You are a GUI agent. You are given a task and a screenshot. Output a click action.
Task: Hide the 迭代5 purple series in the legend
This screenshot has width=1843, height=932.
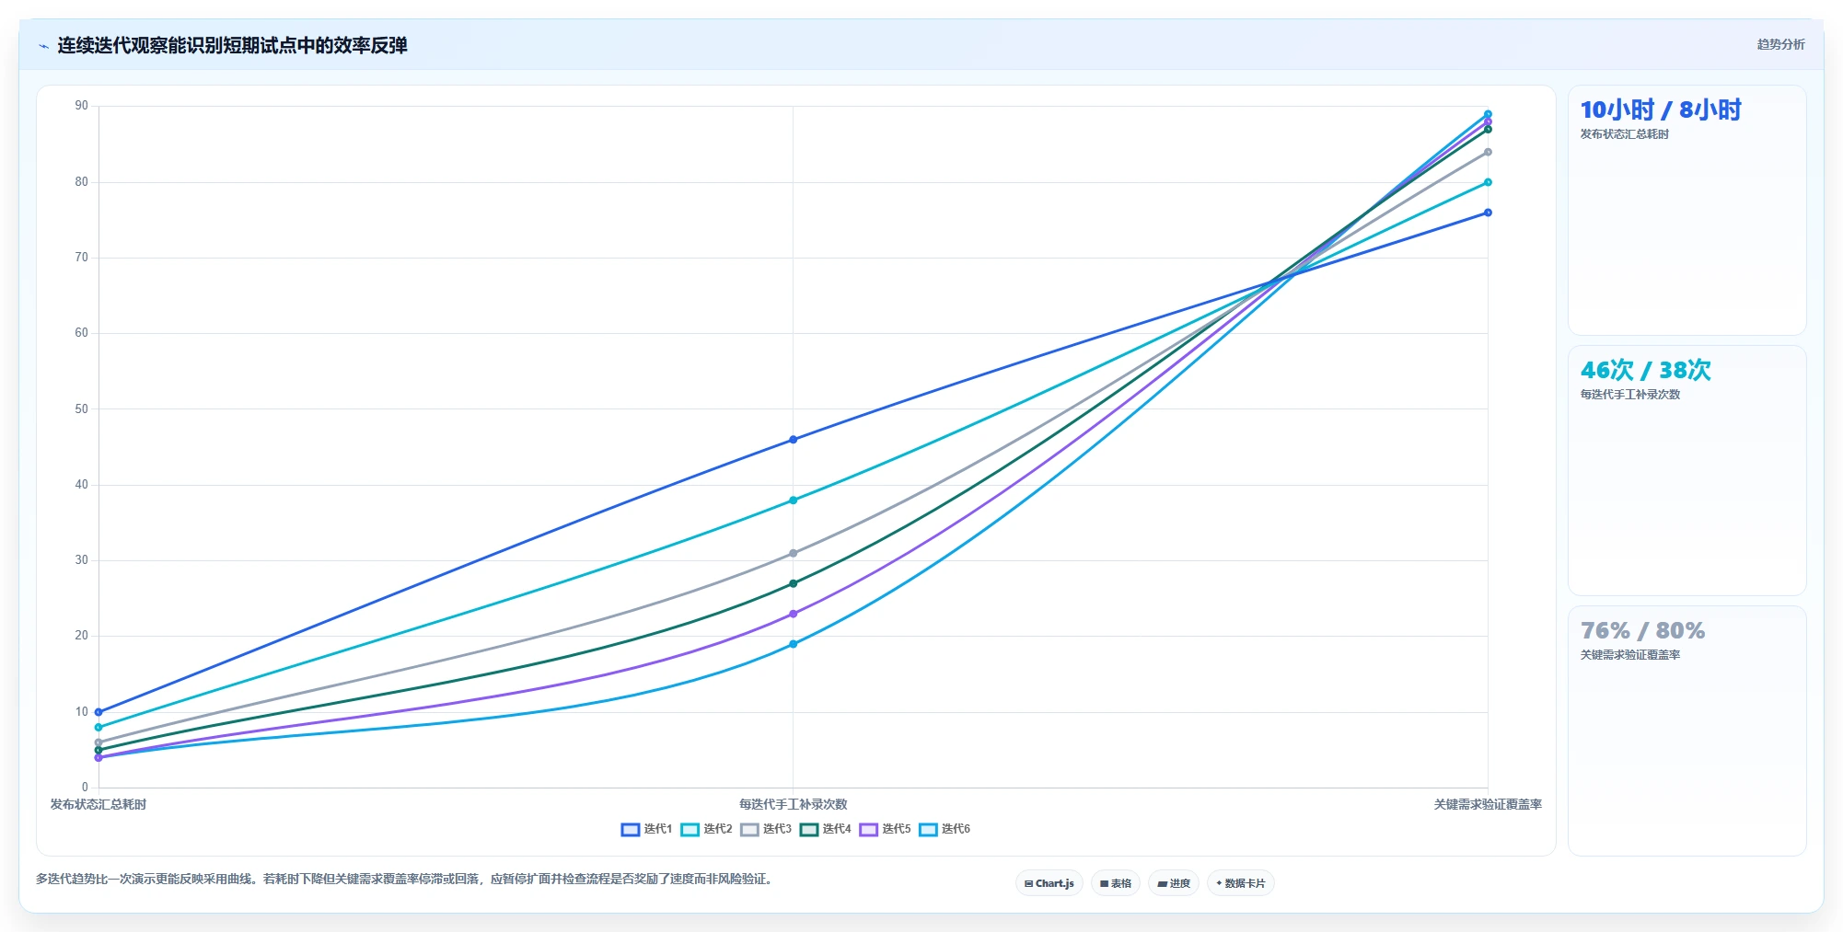[x=885, y=829]
